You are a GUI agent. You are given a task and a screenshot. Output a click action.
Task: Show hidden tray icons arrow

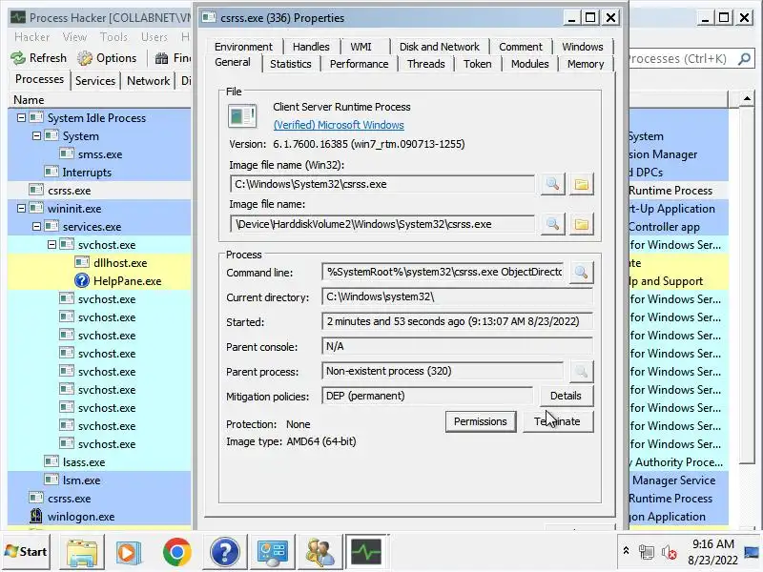coord(627,551)
